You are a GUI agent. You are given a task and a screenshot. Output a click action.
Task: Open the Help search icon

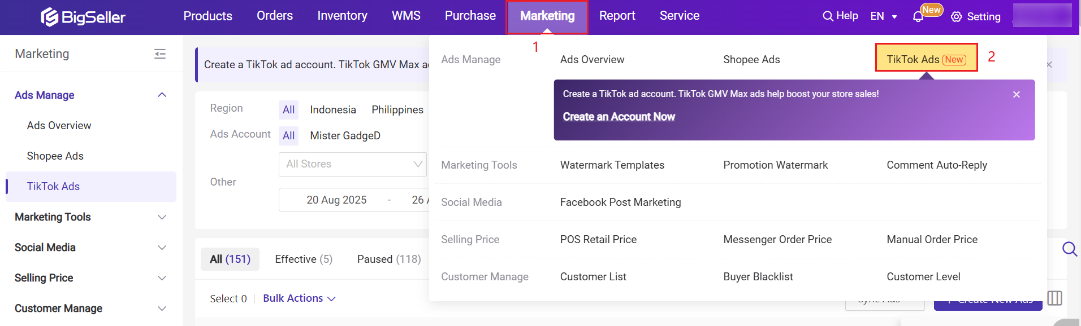(827, 16)
